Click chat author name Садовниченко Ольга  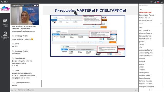point(22,83)
